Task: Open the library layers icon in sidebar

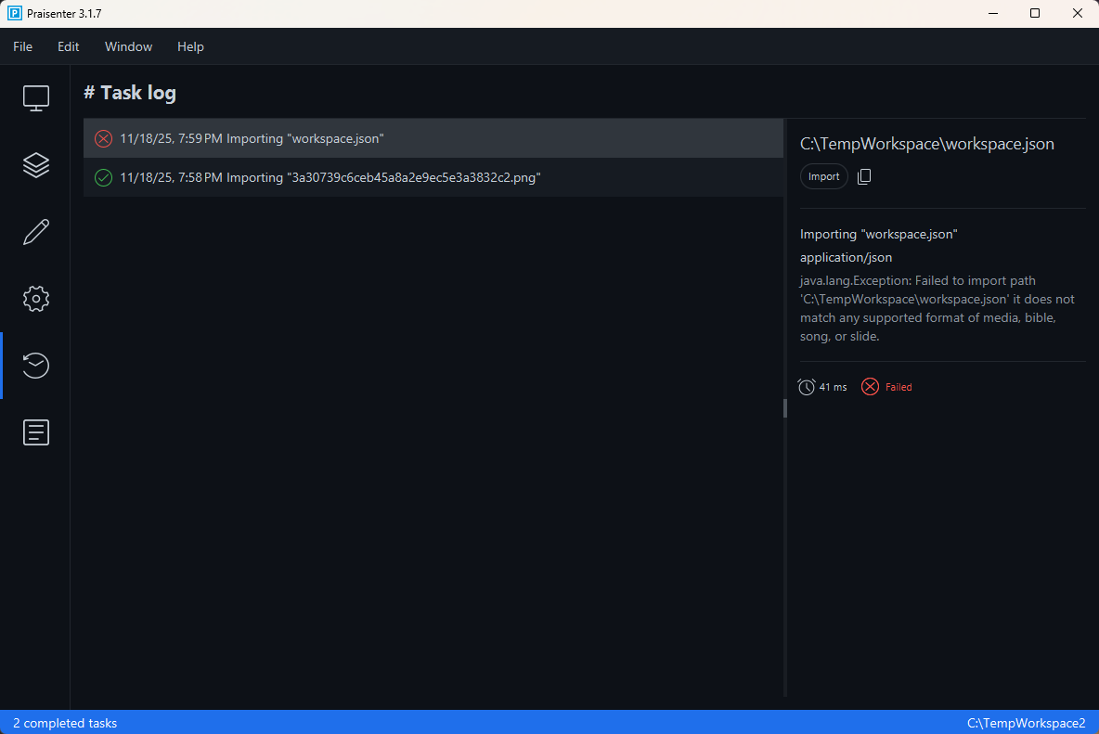Action: (36, 165)
